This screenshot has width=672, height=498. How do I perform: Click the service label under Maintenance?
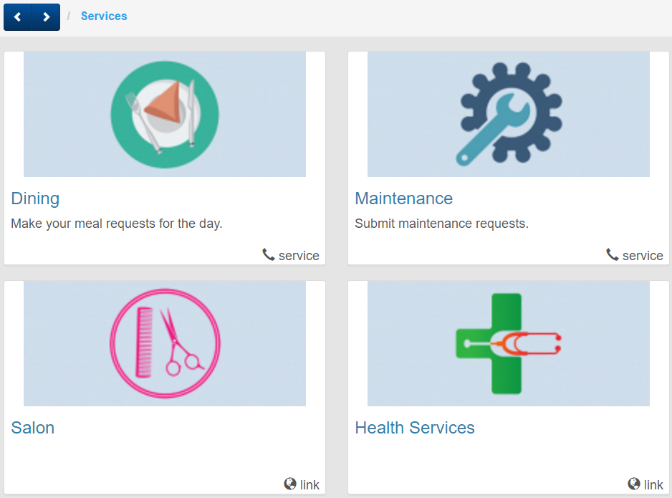point(643,256)
